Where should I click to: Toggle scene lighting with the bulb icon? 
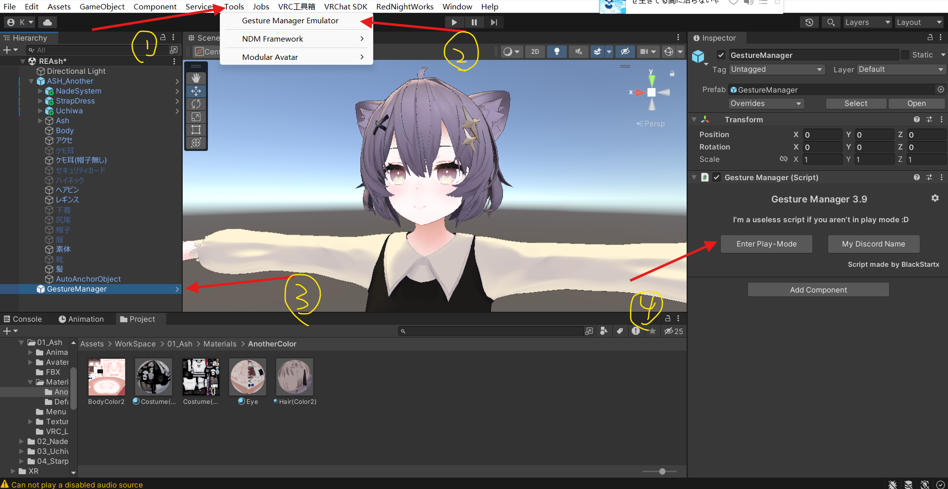point(556,51)
